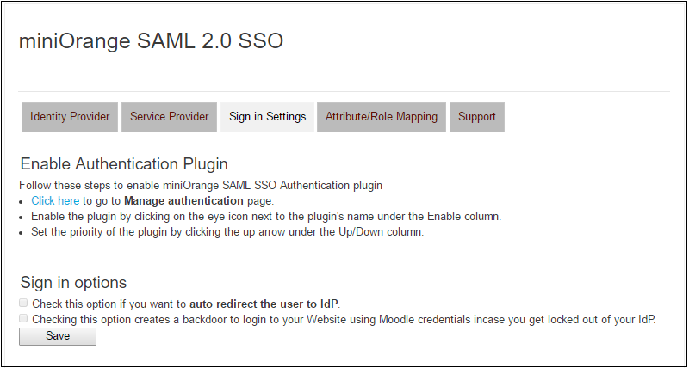689x368 pixels.
Task: Click the miniOrange SAML 2.0 SSO title
Action: tap(152, 41)
